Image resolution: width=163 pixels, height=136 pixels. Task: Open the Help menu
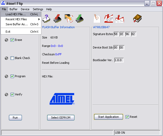point(49,9)
